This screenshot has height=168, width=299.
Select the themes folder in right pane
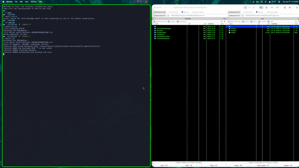tap(233, 29)
